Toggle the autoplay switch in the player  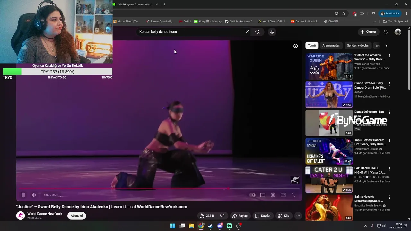253,195
